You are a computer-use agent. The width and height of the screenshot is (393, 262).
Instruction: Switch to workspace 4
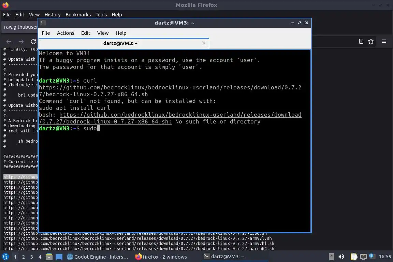pos(40,257)
